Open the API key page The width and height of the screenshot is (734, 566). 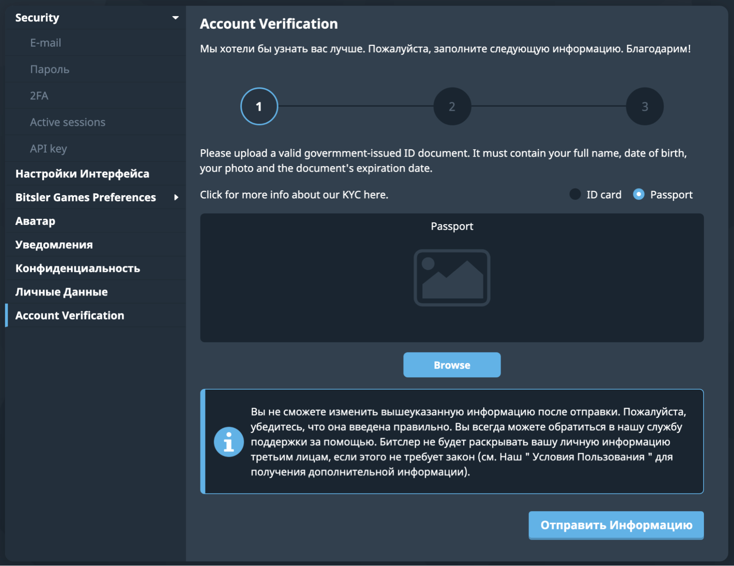pos(48,148)
